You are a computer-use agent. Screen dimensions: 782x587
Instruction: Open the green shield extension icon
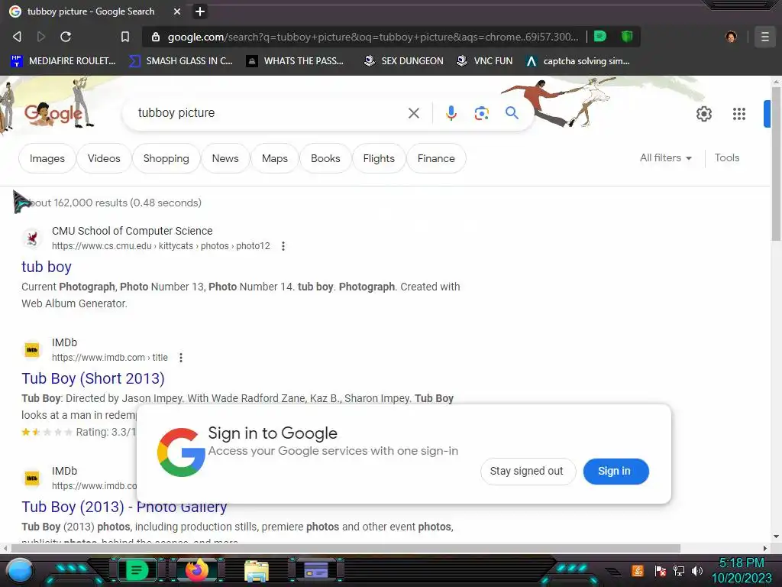pyautogui.click(x=627, y=36)
